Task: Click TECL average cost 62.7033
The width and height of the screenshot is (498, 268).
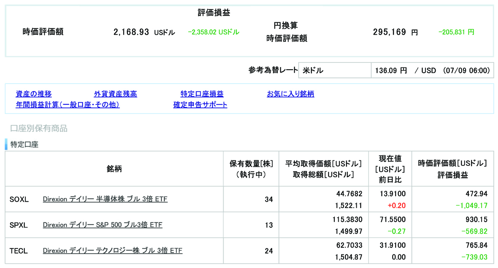Action: (x=350, y=245)
